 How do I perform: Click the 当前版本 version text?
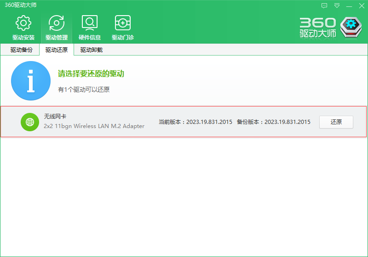(195, 122)
